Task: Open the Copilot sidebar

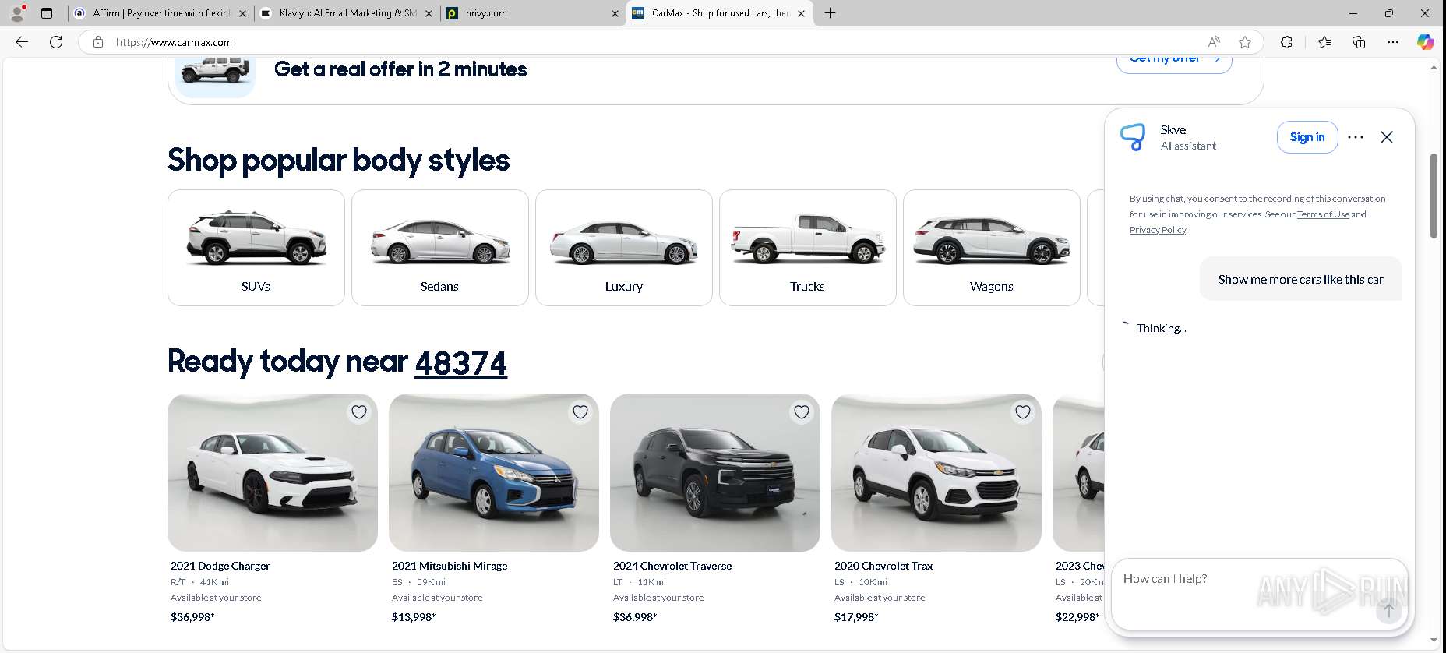Action: tap(1426, 42)
